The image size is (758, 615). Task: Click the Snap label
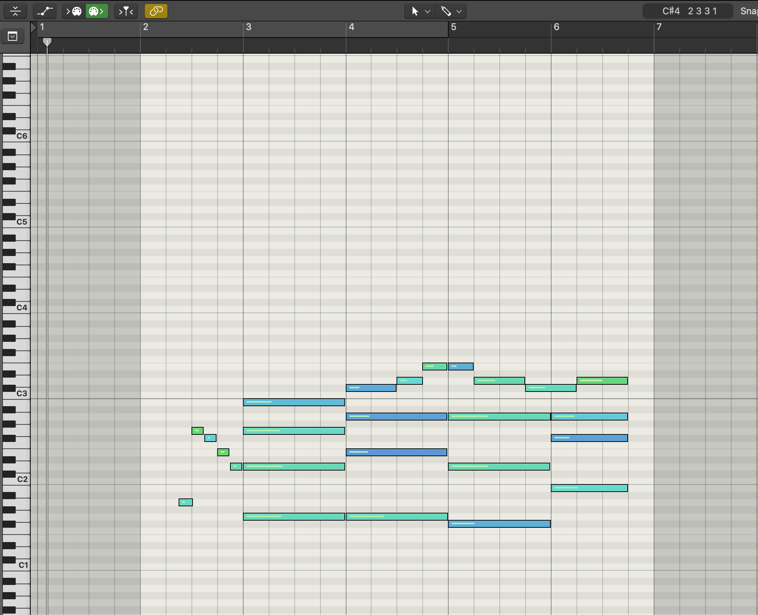(x=749, y=11)
